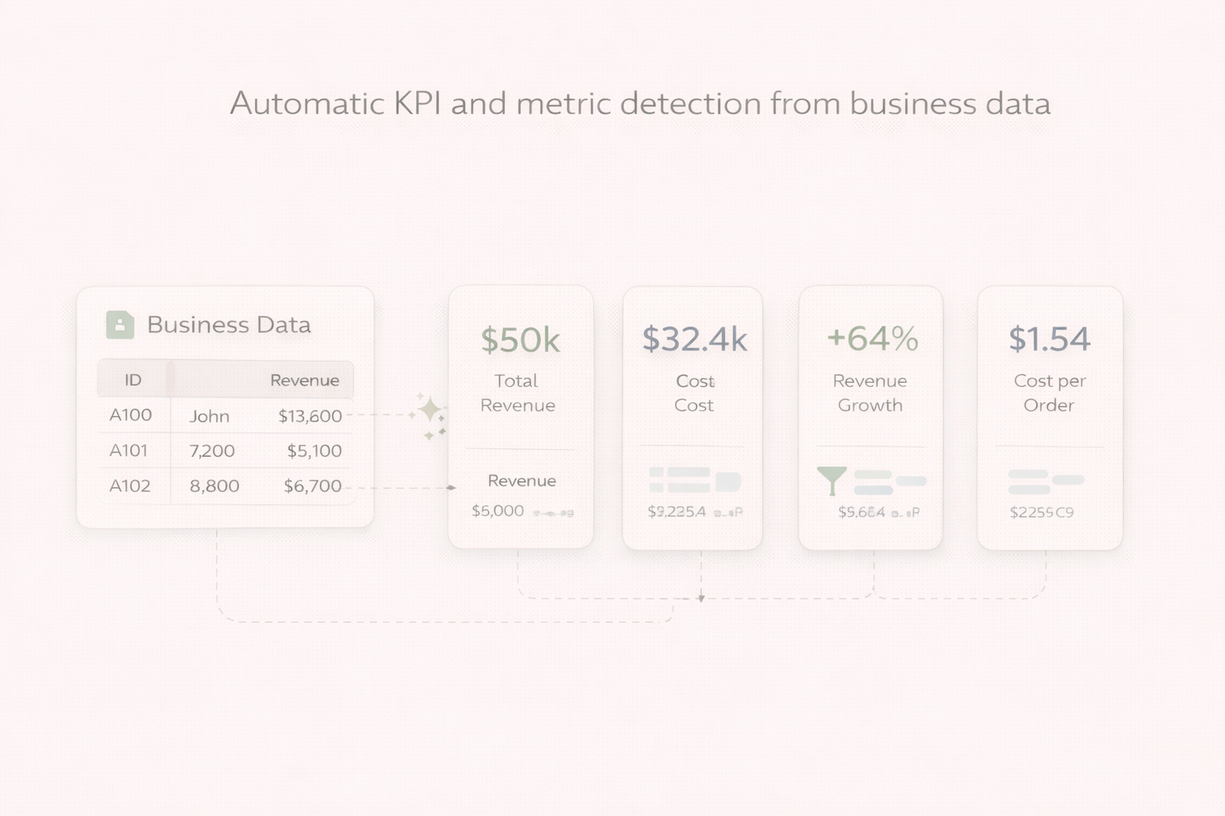Viewport: 1225px width, 816px height.
Task: Click the ID column header
Action: tap(133, 380)
